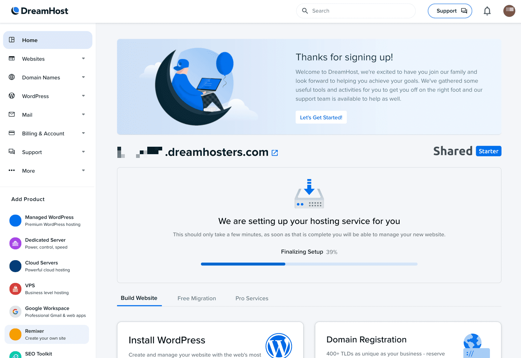This screenshot has width=521, height=358.
Task: Click the Add Product heading
Action: pos(28,199)
